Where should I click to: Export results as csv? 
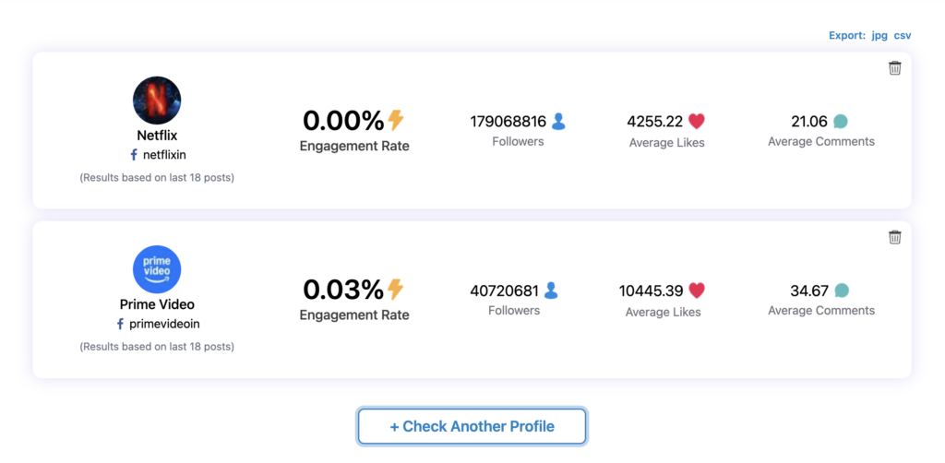coord(903,35)
